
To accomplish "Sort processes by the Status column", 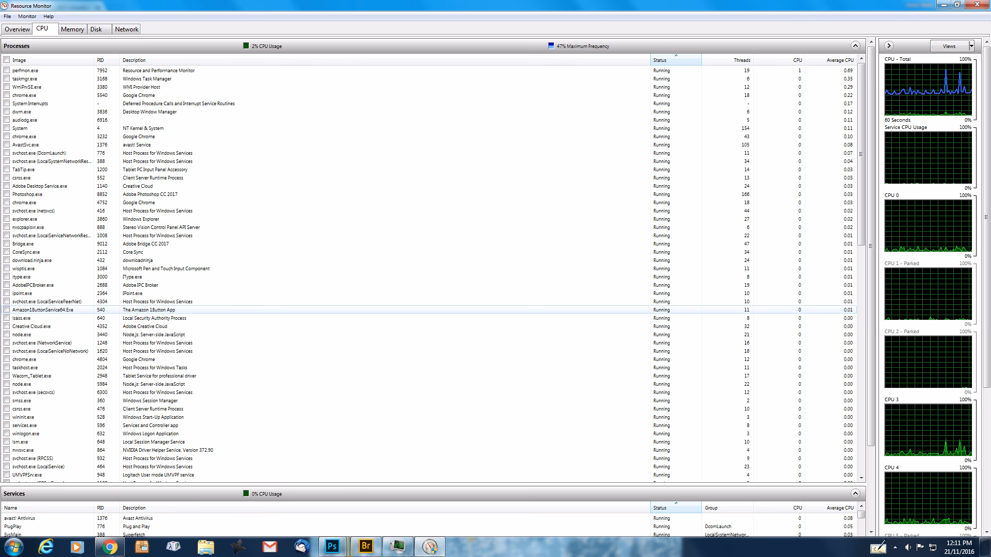I will pyautogui.click(x=676, y=60).
